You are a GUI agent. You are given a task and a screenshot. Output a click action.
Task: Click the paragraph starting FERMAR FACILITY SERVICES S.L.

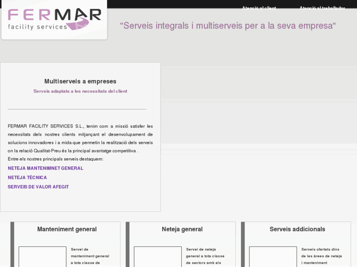click(x=80, y=138)
